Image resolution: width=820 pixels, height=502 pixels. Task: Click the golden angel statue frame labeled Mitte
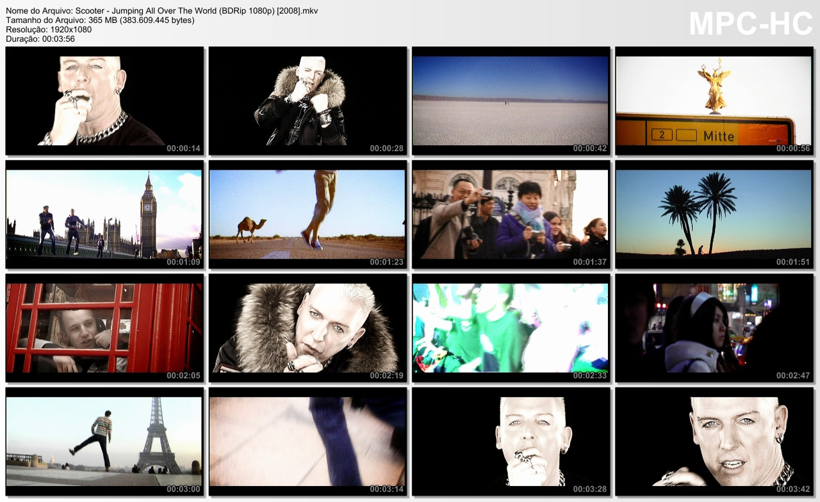(x=714, y=100)
